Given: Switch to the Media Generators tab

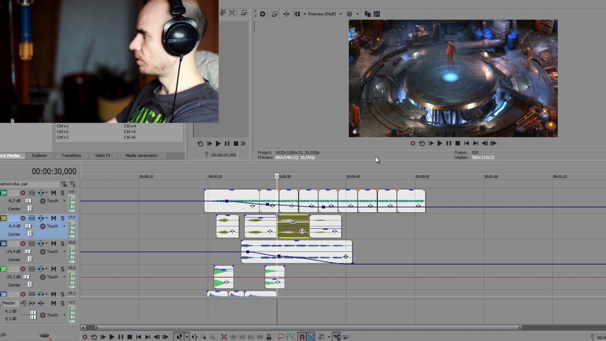Looking at the screenshot, I should [x=141, y=155].
